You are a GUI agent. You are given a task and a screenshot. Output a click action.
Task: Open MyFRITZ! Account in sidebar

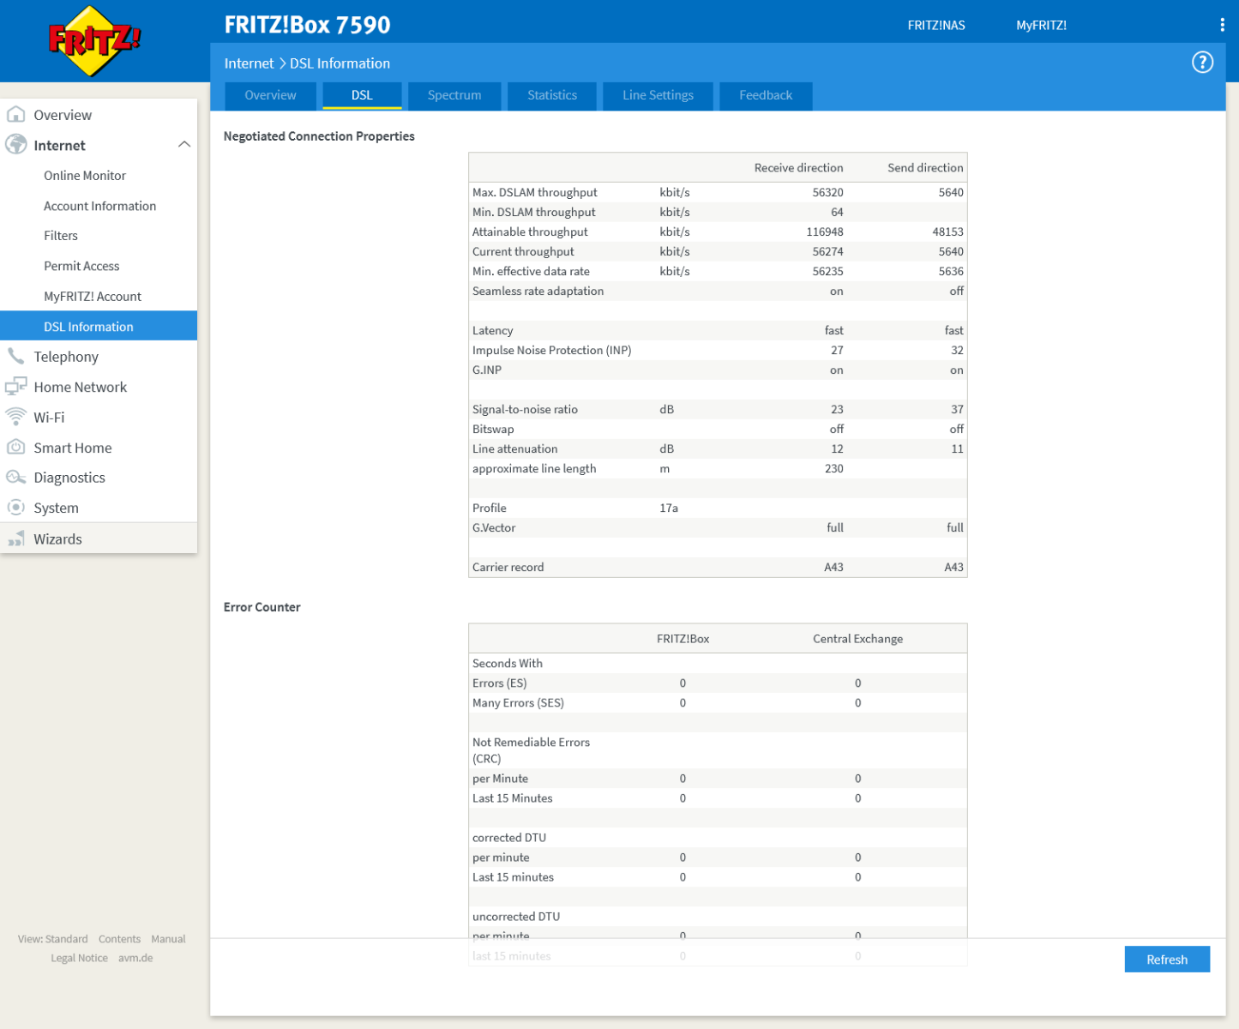point(99,296)
